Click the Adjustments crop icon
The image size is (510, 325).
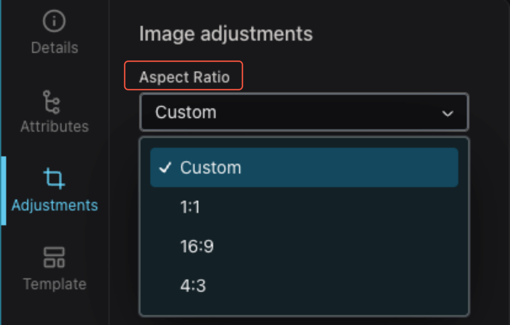click(54, 179)
